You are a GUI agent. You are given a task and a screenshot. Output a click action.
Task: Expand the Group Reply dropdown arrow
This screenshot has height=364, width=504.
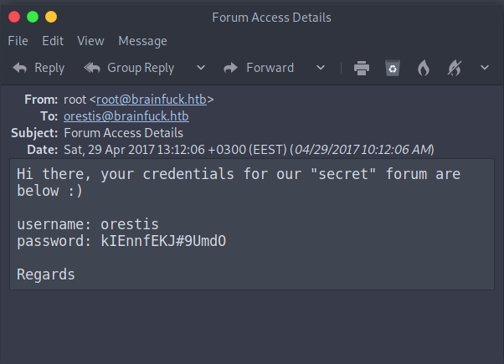click(x=200, y=68)
